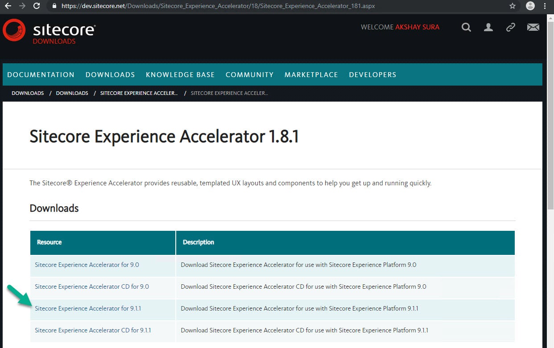Open Chrome's three-dot menu
Screen dimensions: 554x348
[545, 6]
